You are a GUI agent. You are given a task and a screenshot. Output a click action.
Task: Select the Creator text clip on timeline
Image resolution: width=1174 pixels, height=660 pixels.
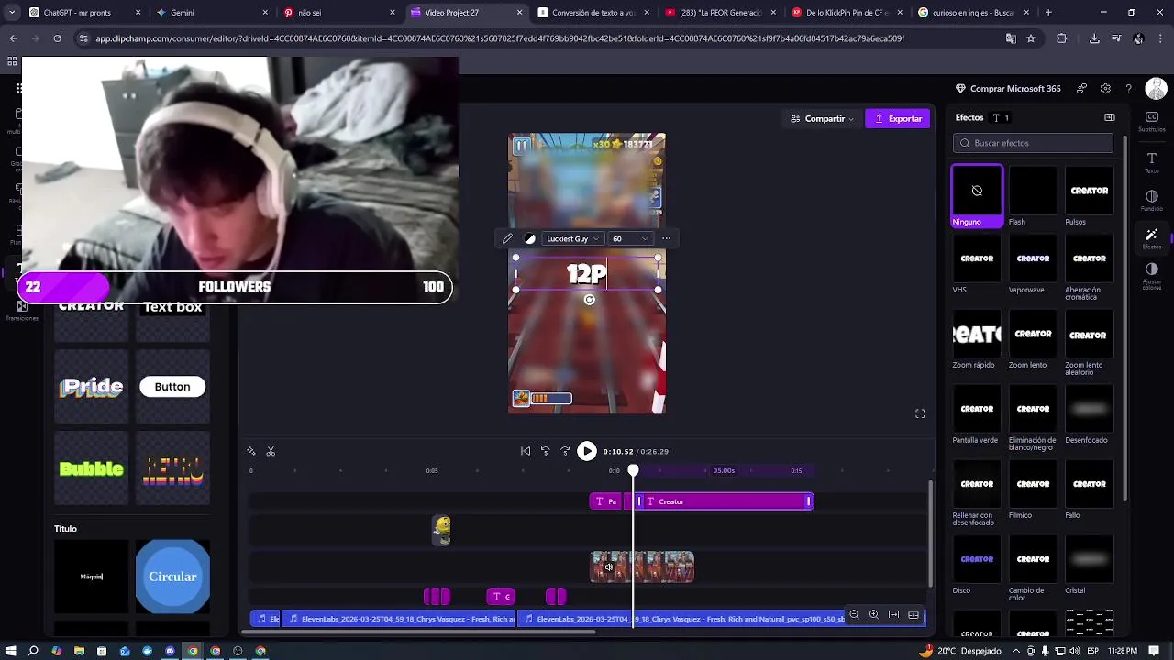click(x=725, y=501)
